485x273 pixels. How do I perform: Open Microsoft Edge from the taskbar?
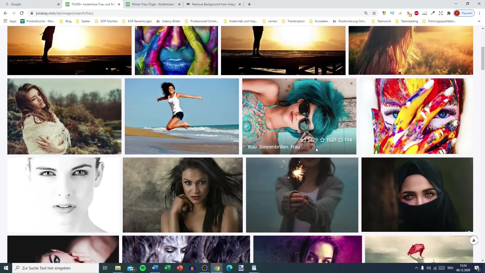(x=229, y=268)
